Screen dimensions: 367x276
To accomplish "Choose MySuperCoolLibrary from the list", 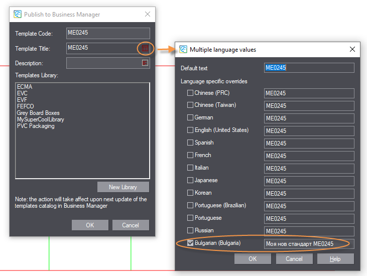I will pos(41,120).
